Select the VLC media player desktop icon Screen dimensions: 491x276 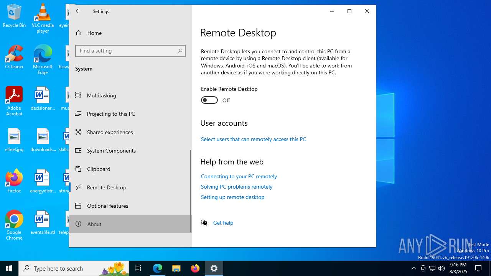(43, 18)
